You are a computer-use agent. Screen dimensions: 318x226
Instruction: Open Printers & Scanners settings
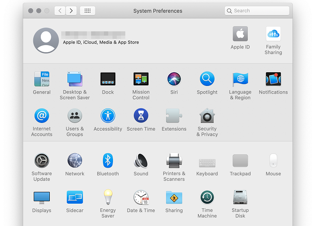pos(174,161)
